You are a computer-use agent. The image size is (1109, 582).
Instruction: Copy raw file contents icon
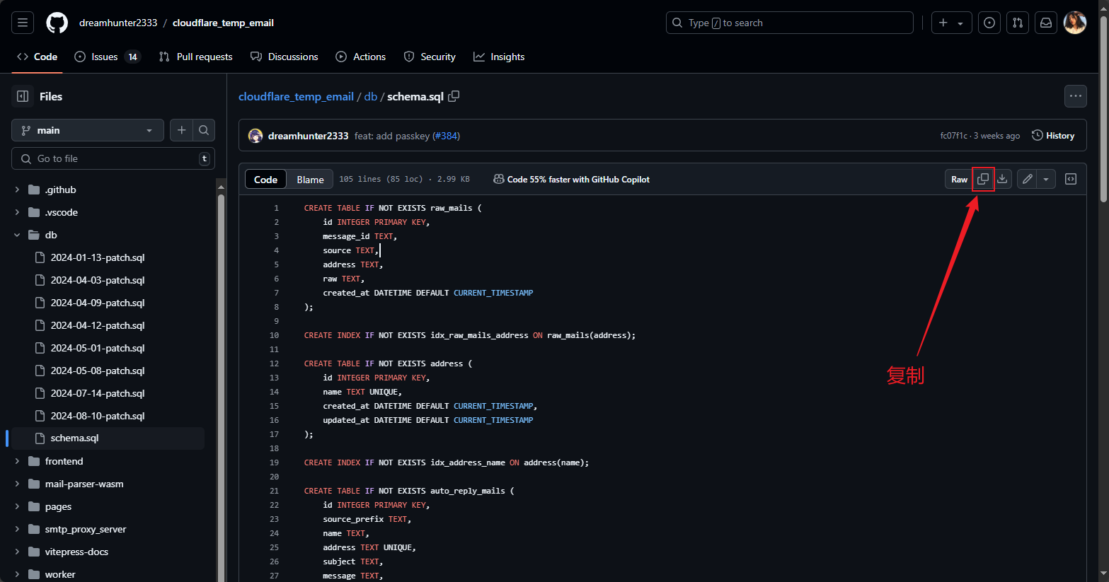point(983,180)
